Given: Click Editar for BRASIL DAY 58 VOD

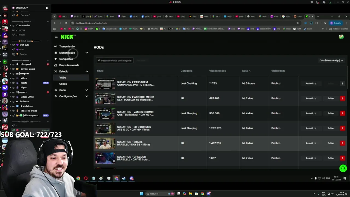Looking at the screenshot, I should (331, 143).
